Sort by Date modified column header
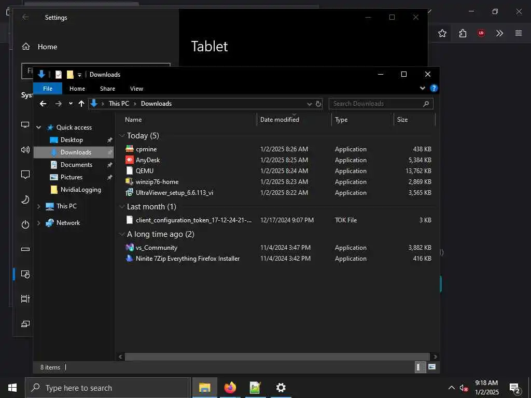 [280, 120]
